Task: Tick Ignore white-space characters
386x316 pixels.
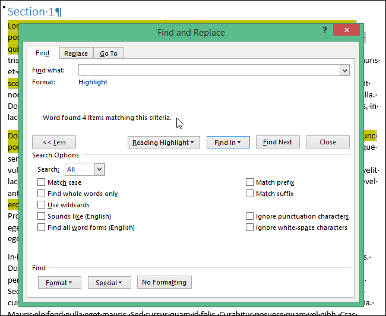Action: (249, 227)
